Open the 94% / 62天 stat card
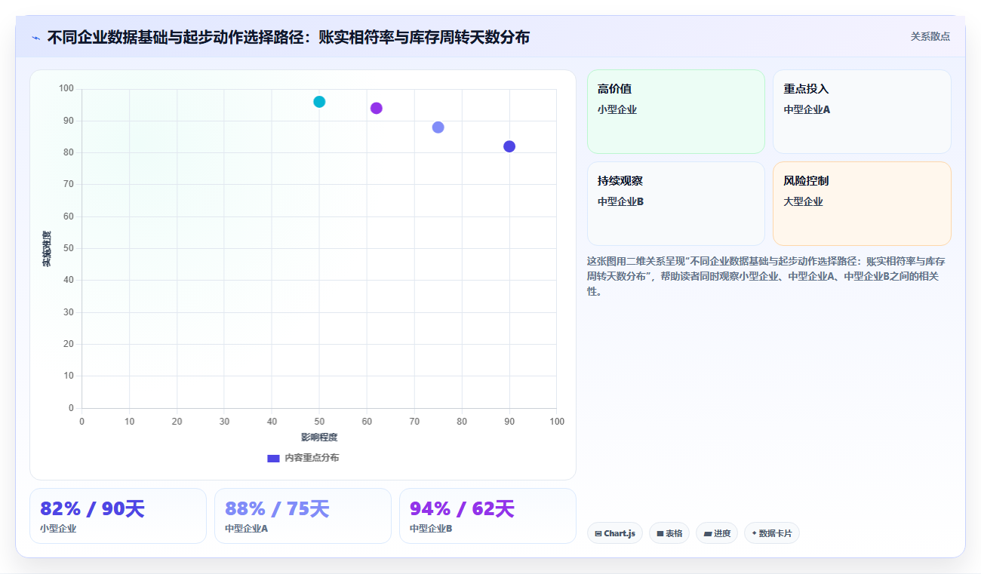 [487, 516]
